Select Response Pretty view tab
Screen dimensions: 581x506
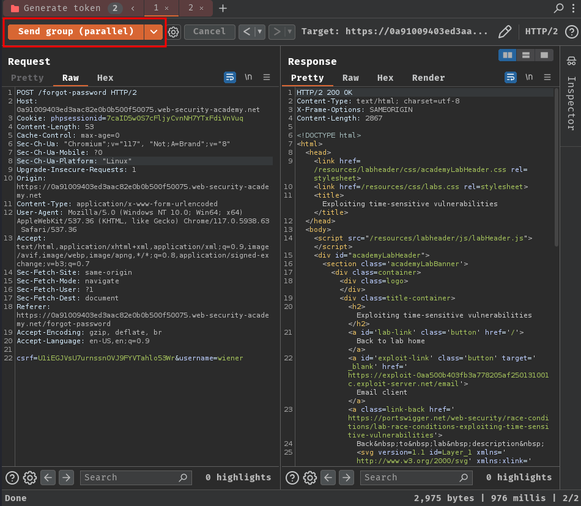(307, 78)
